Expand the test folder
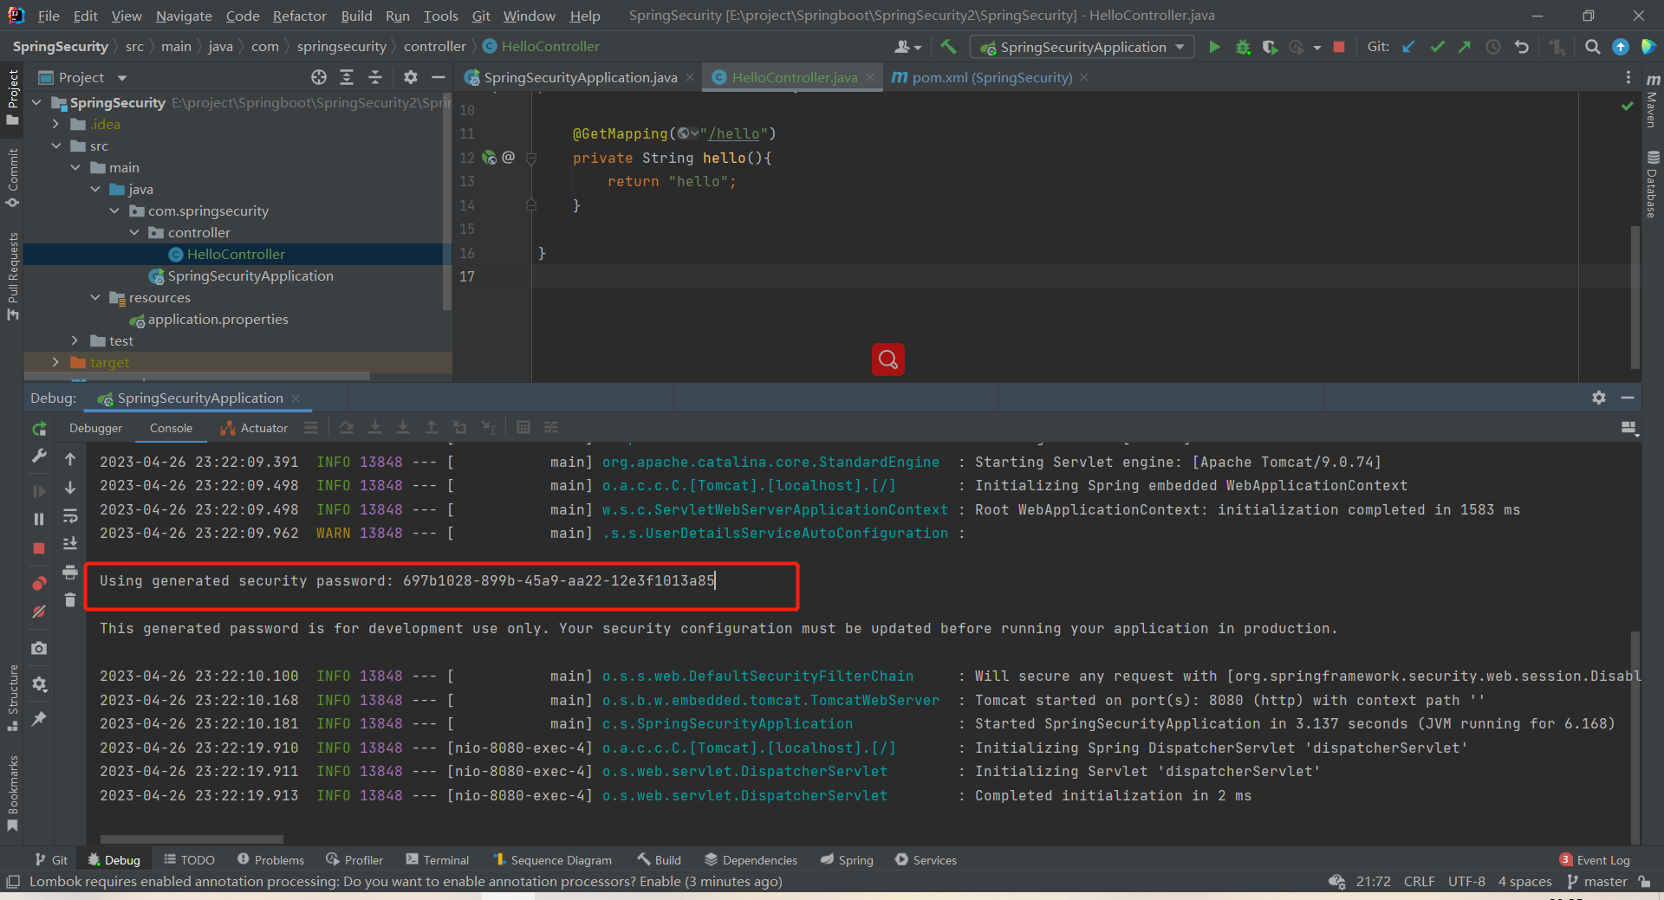Viewport: 1664px width, 900px height. click(x=75, y=340)
